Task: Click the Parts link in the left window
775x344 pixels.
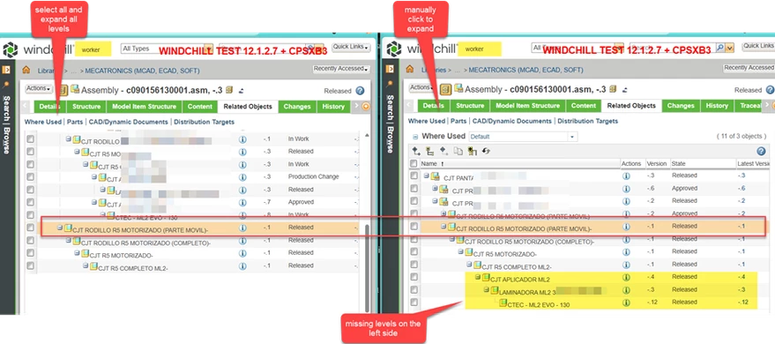Action: point(75,122)
